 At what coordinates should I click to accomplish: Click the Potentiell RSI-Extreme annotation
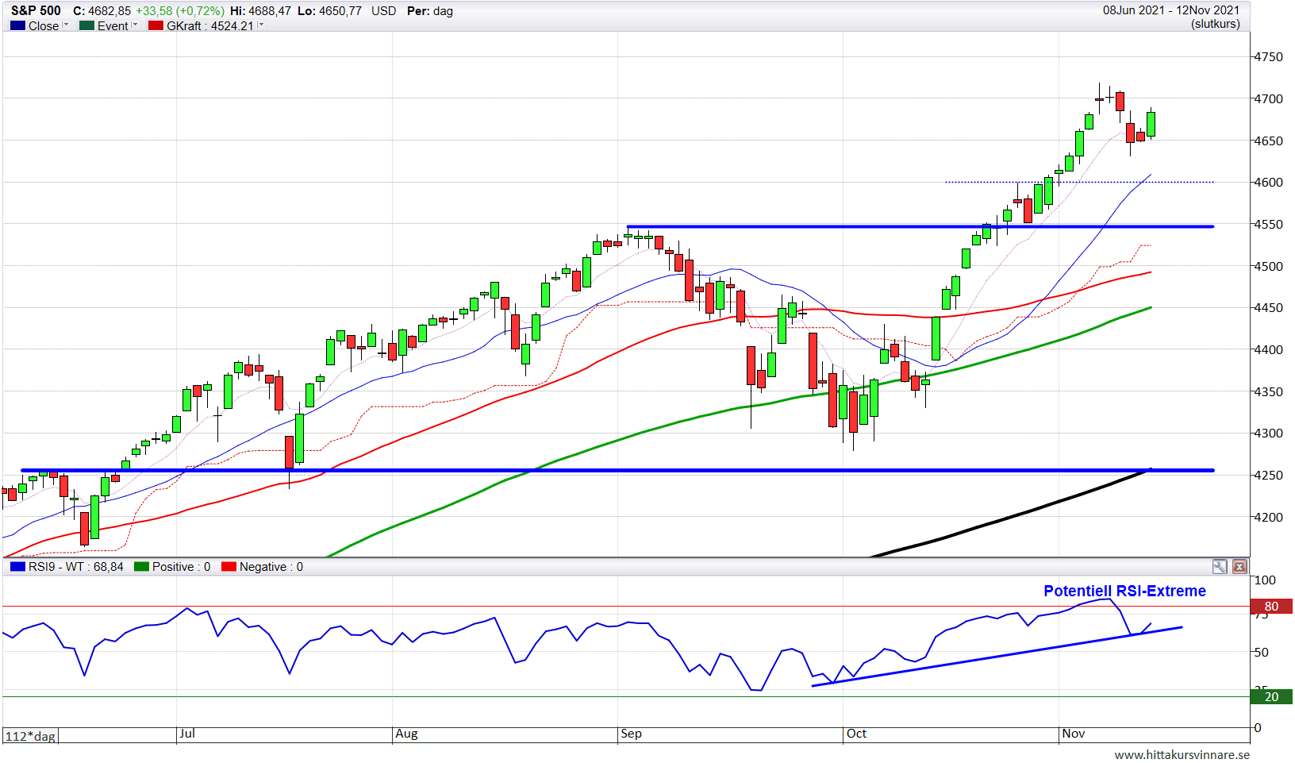1124,591
